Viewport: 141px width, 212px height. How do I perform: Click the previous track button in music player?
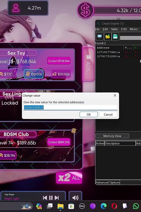click(45, 198)
